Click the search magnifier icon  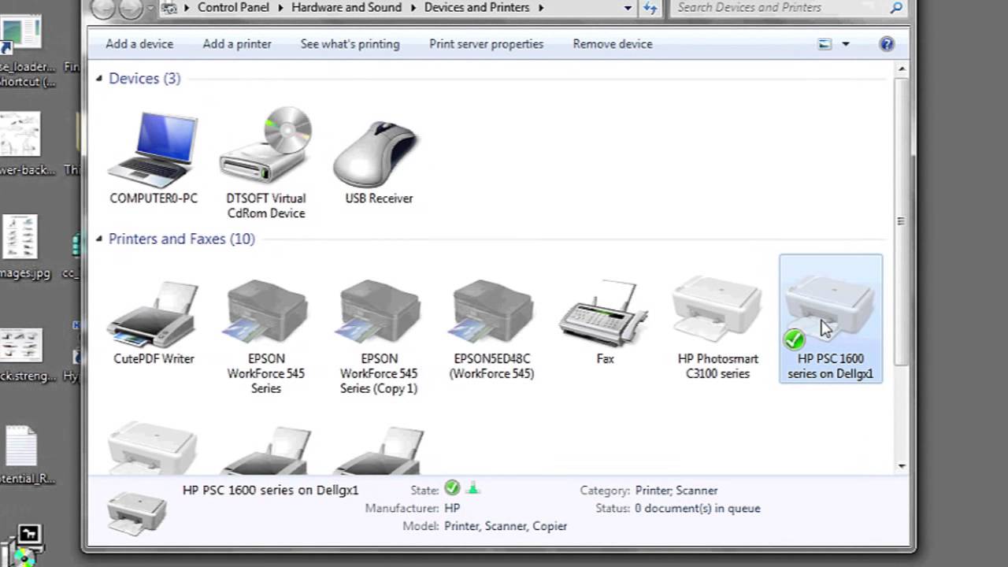(x=896, y=8)
